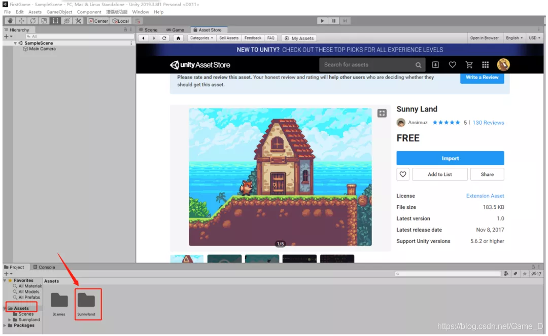Select the Project tab
Image resolution: width=548 pixels, height=336 pixels.
14,268
